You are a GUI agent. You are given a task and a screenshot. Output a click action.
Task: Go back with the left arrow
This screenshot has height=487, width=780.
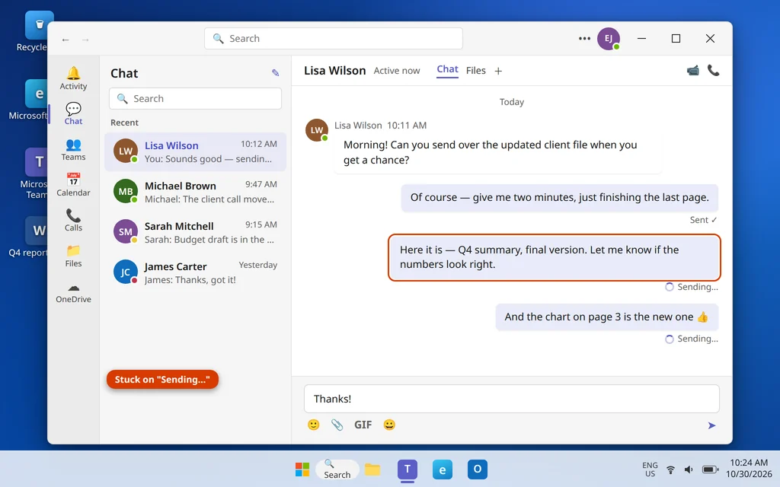(x=66, y=40)
